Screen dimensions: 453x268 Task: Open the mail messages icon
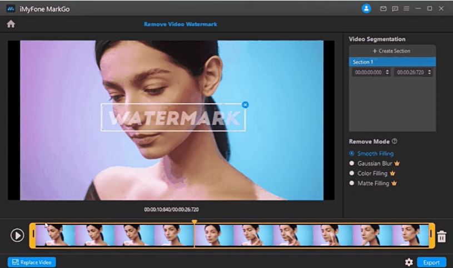(x=382, y=9)
